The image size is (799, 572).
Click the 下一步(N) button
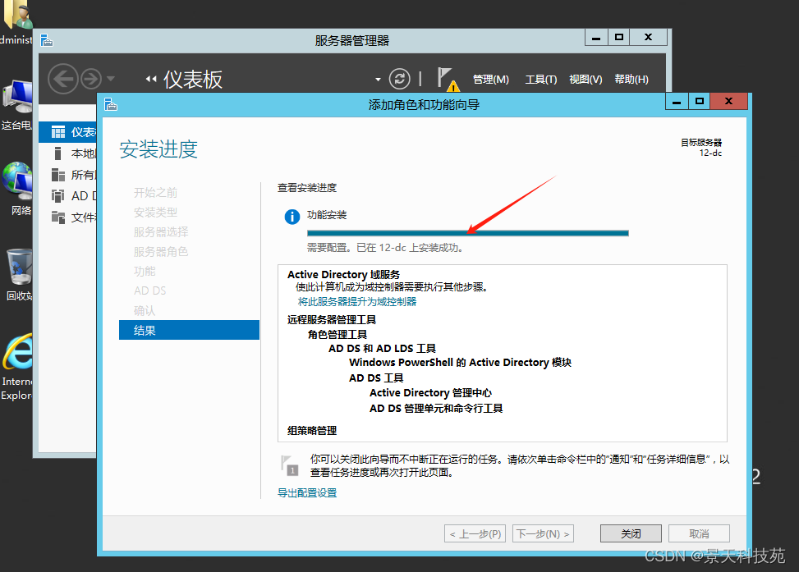pos(543,533)
